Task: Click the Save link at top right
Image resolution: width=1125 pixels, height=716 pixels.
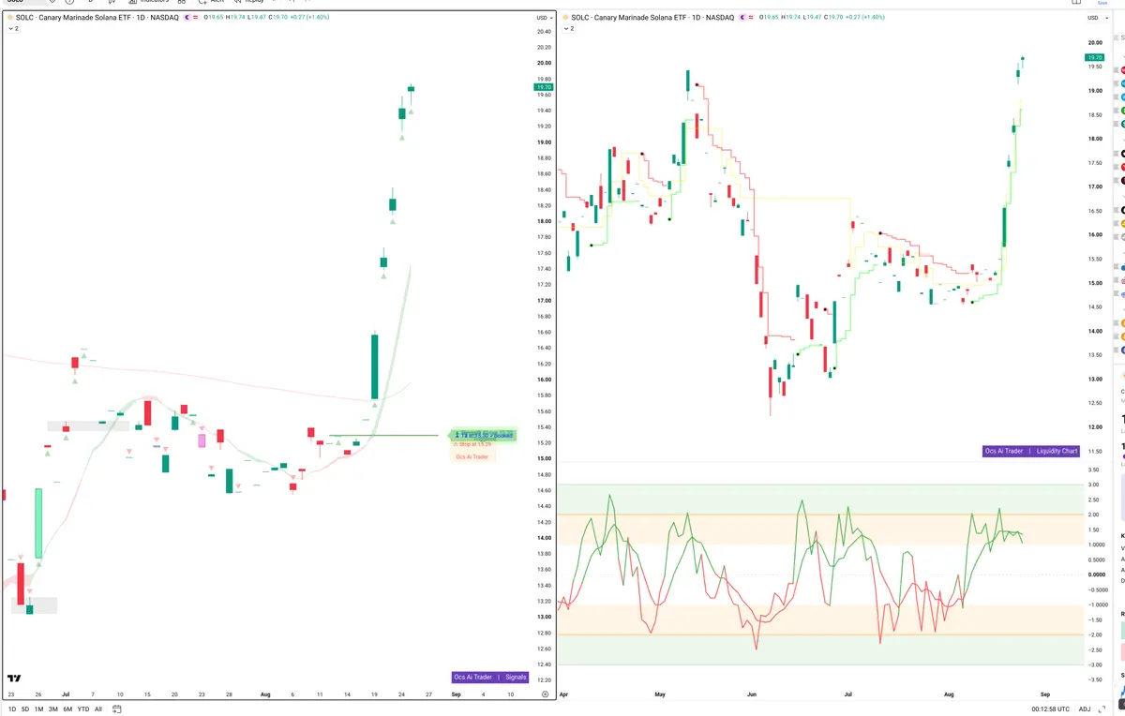Action: click(x=1102, y=3)
